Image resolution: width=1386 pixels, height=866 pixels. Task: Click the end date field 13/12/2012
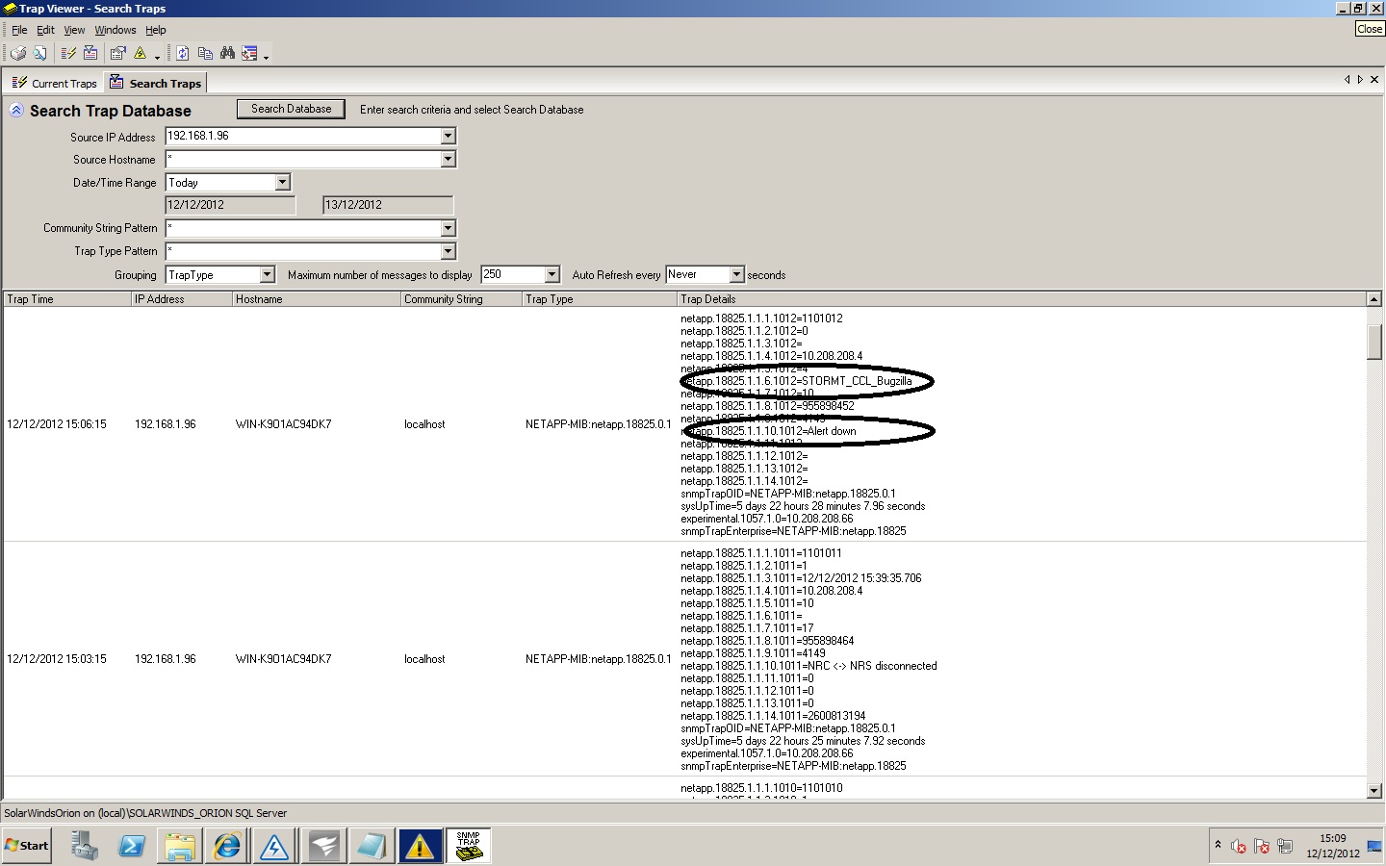(388, 205)
